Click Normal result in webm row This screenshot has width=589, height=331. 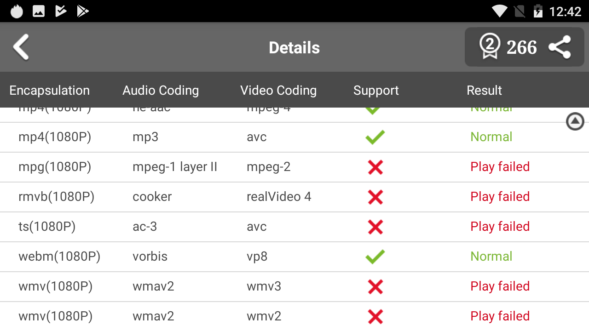[491, 257]
